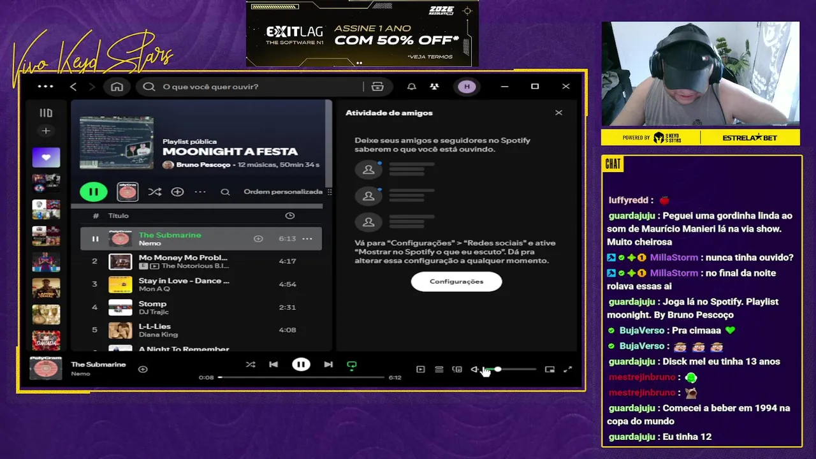Mute audio with the speaker icon

click(475, 369)
